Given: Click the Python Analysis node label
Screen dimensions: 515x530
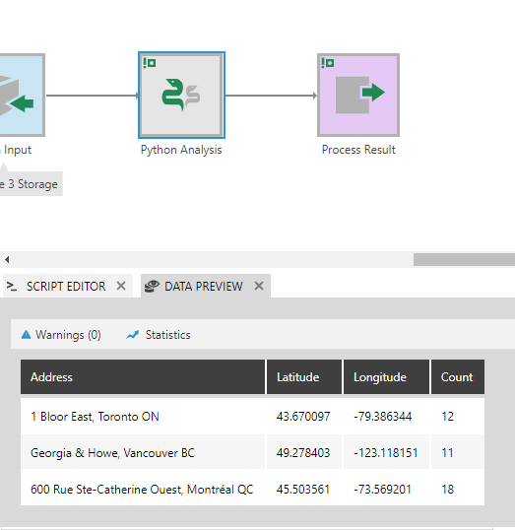Looking at the screenshot, I should click(x=181, y=150).
